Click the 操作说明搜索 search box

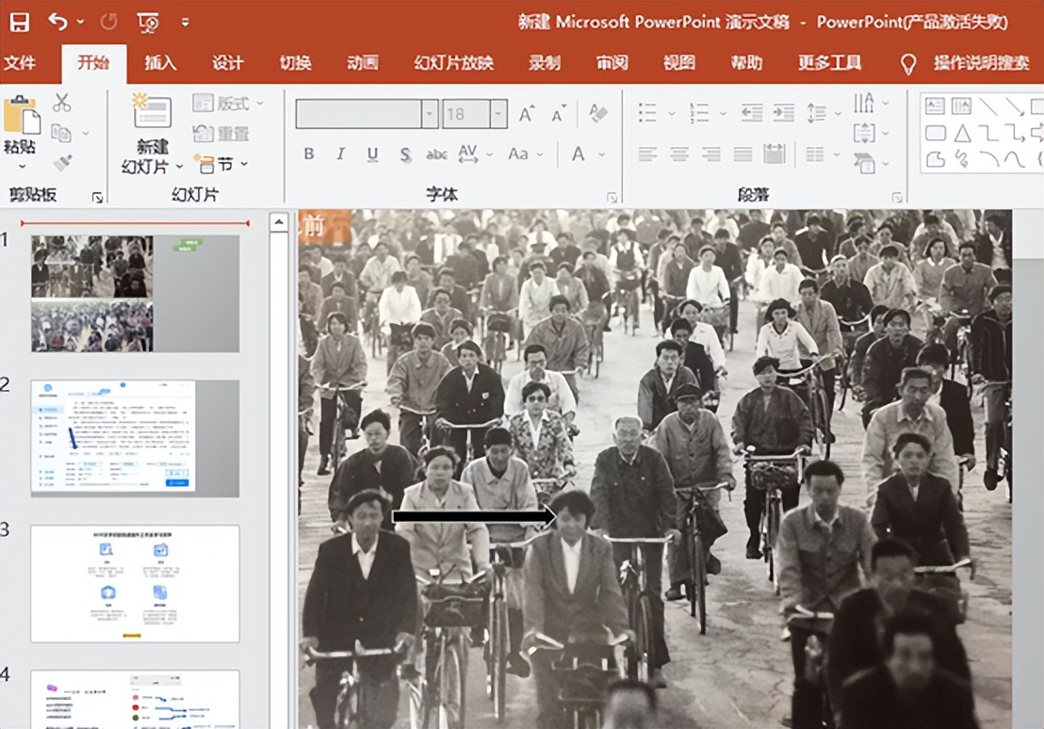click(982, 63)
